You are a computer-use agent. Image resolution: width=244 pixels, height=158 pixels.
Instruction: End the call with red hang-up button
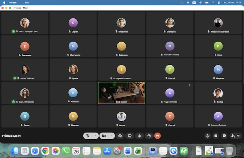pyautogui.click(x=158, y=136)
